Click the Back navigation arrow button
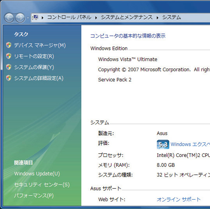This screenshot has height=209, width=210. 9,18
